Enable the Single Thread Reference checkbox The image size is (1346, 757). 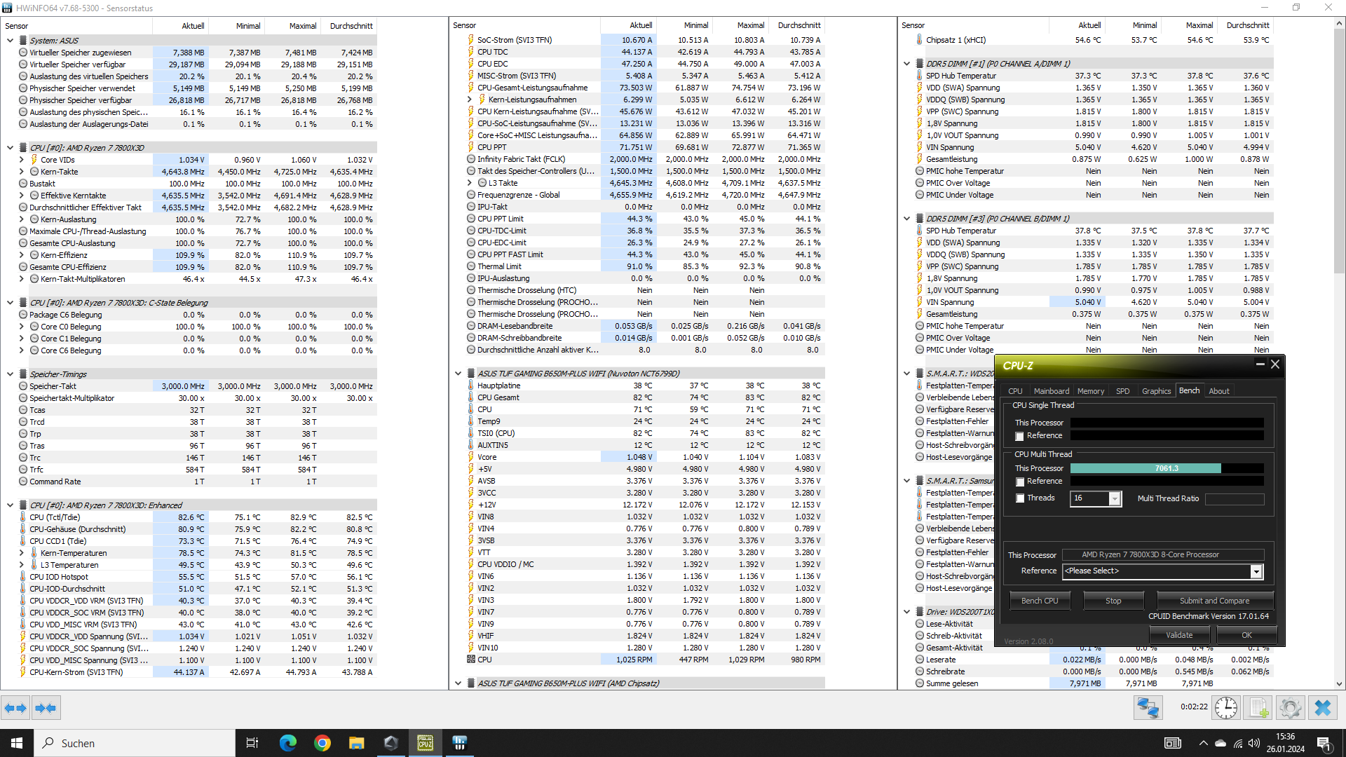(1019, 437)
